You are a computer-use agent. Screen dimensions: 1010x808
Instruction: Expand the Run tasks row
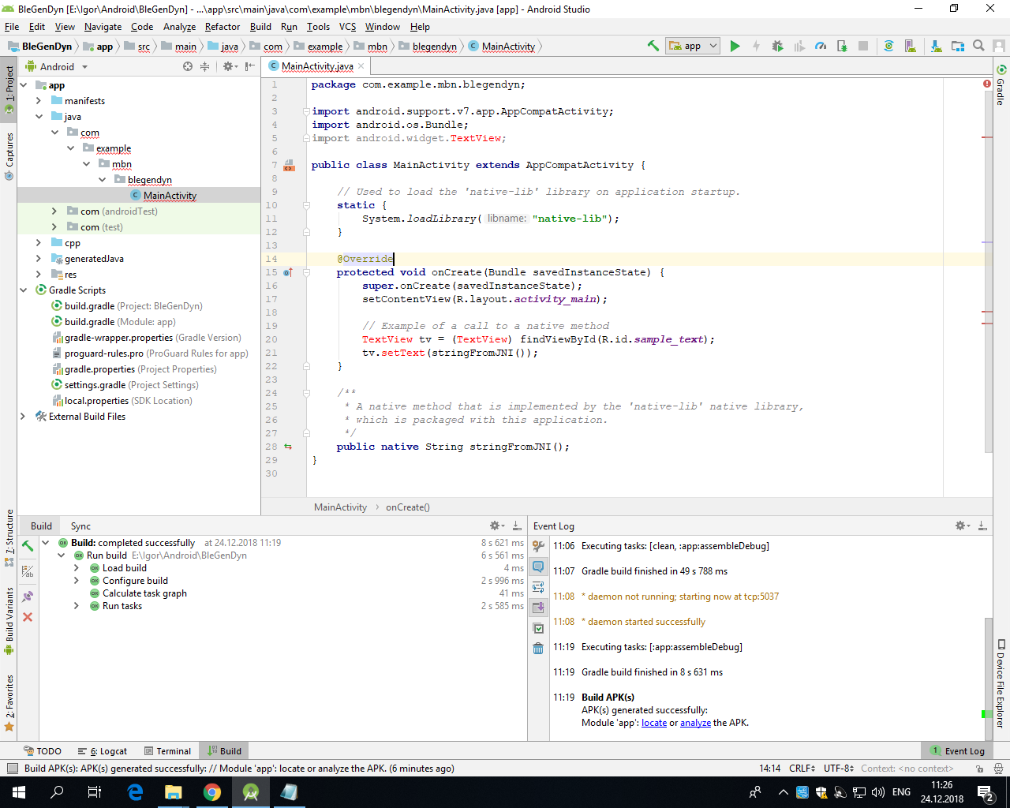[x=77, y=606]
